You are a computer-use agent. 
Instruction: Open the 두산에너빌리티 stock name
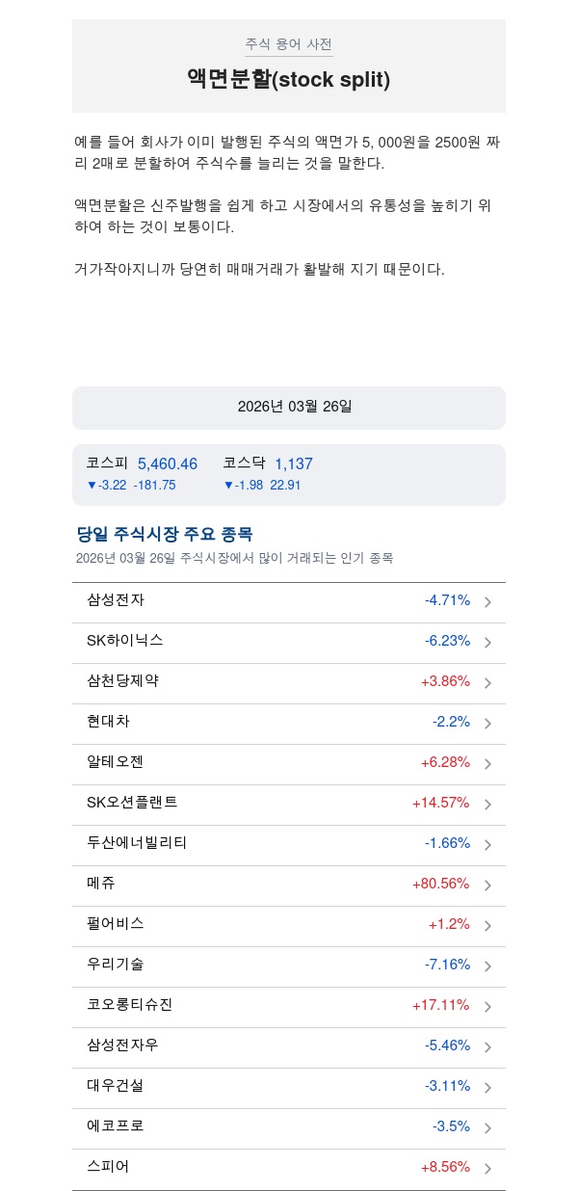coord(137,843)
